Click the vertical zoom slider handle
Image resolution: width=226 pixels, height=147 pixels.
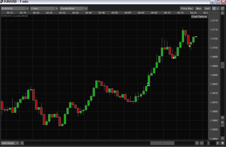coord(222,126)
